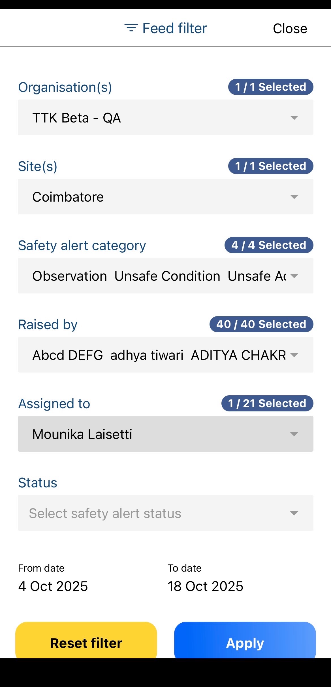Close the Feed filter panel
This screenshot has width=331, height=687.
click(x=290, y=29)
